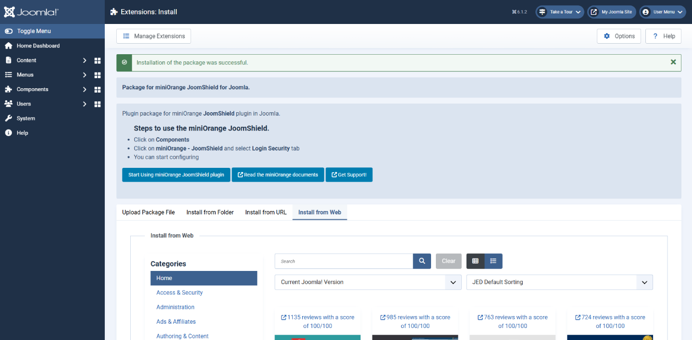
Task: Switch to Install from URL tab
Action: click(266, 212)
